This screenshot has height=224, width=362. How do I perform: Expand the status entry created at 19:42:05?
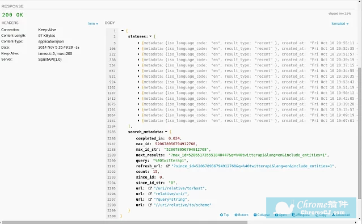point(138,99)
